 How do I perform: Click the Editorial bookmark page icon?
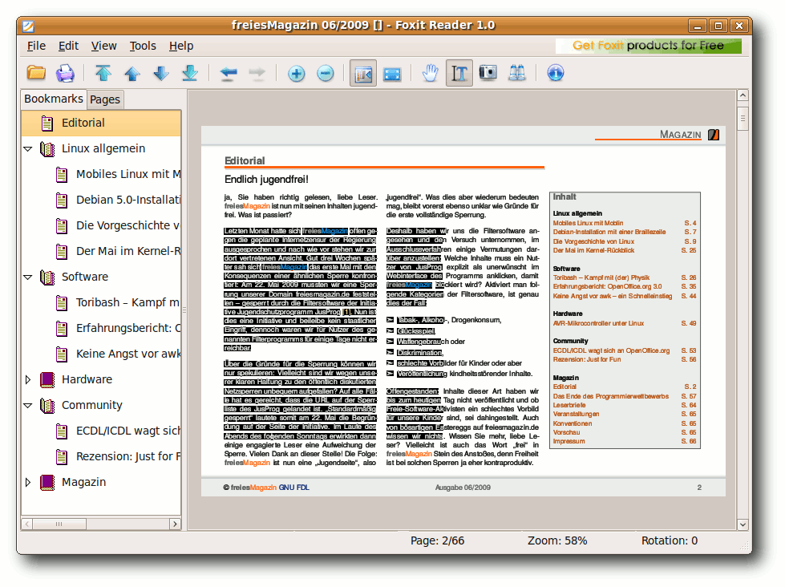pos(47,123)
